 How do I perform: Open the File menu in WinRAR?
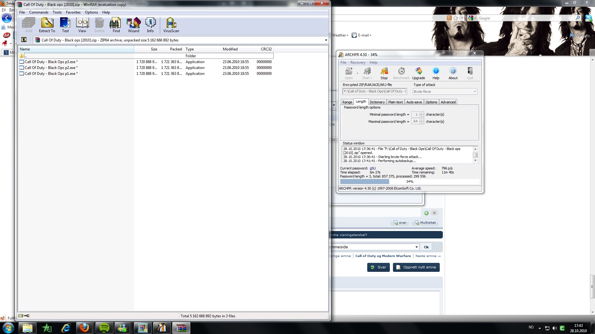pyautogui.click(x=22, y=12)
